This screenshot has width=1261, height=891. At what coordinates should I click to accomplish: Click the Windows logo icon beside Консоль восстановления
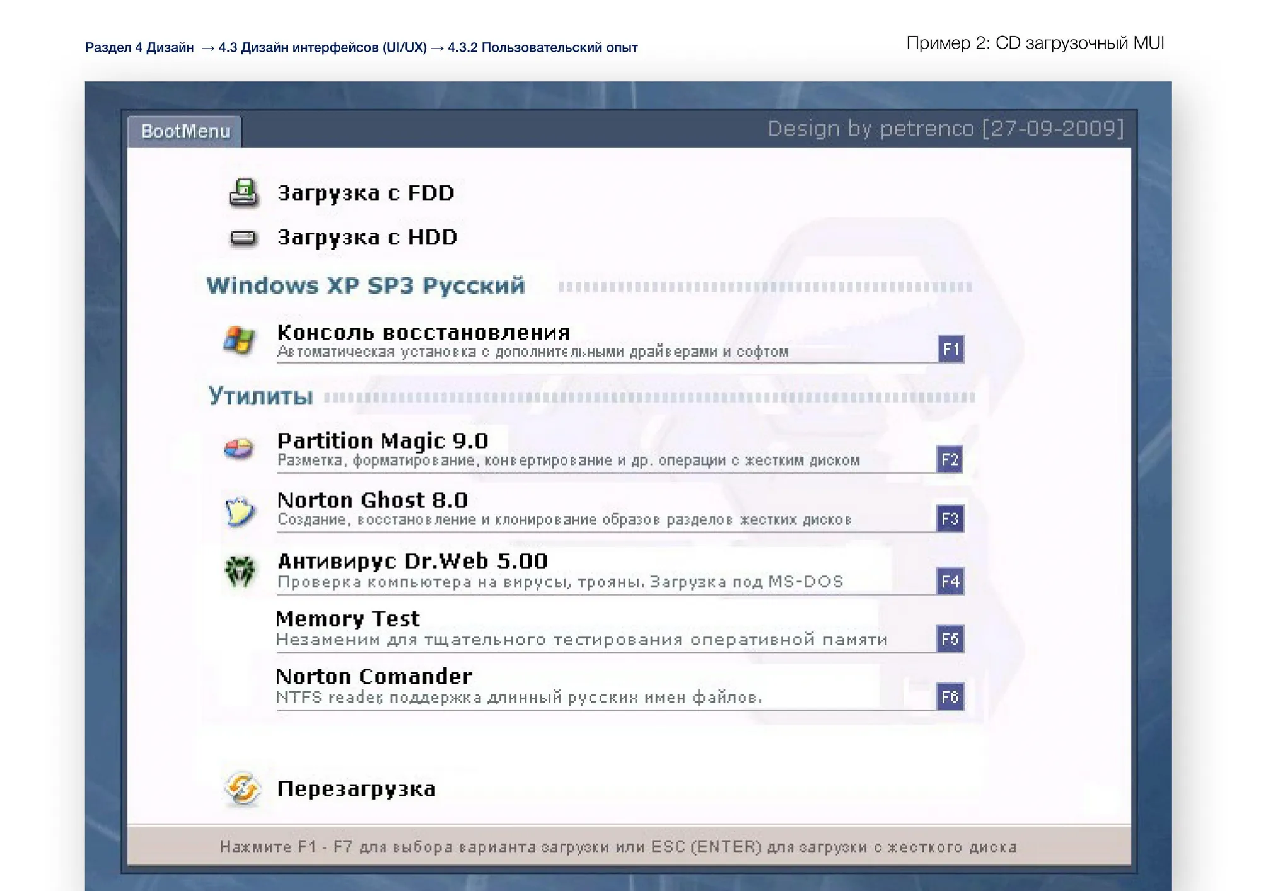tap(239, 340)
